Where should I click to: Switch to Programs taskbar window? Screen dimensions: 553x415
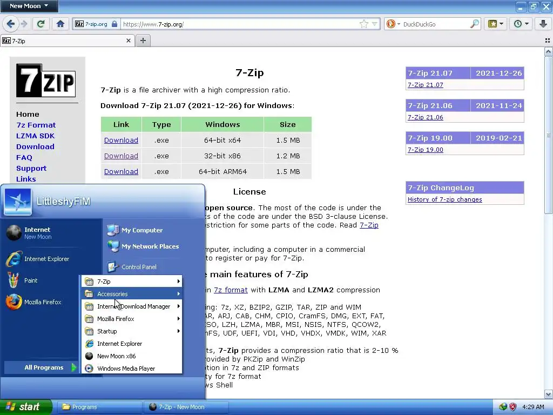(99, 407)
